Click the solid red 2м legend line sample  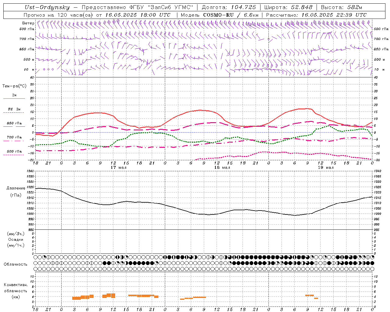pyautogui.click(x=14, y=99)
